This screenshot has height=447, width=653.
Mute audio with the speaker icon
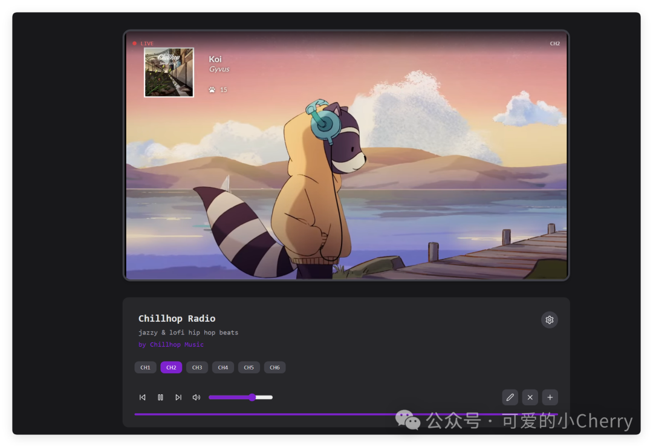(196, 397)
